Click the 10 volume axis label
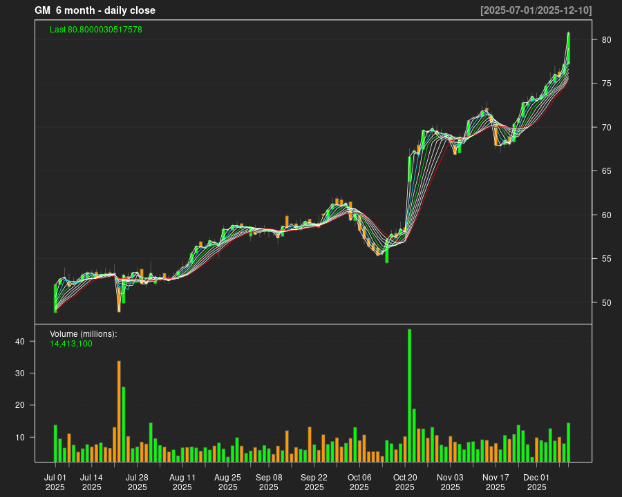This screenshot has height=497, width=622. (21, 438)
